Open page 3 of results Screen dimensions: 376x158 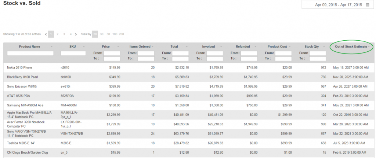coord(64,34)
